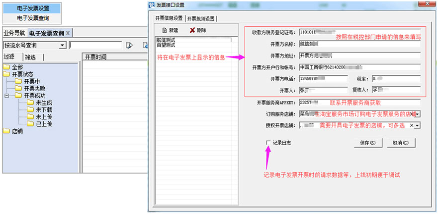Select 开票成功 in the filter tree
Image resolution: width=438 pixels, height=217 pixels.
point(35,96)
